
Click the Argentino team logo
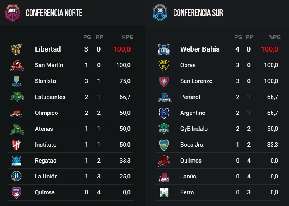[163, 113]
